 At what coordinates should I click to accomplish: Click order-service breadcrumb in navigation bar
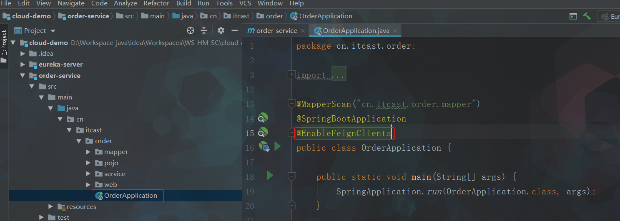83,16
